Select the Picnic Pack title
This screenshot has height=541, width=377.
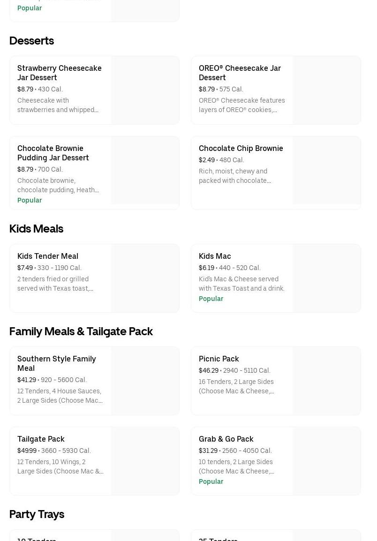219,359
